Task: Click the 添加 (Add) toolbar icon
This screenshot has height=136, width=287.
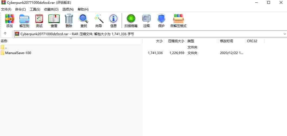Action: click(9, 19)
